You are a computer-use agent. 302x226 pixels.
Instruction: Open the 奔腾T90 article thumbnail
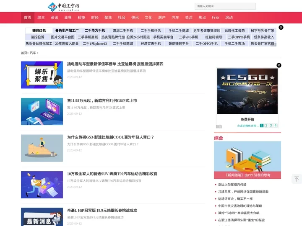tap(42, 185)
